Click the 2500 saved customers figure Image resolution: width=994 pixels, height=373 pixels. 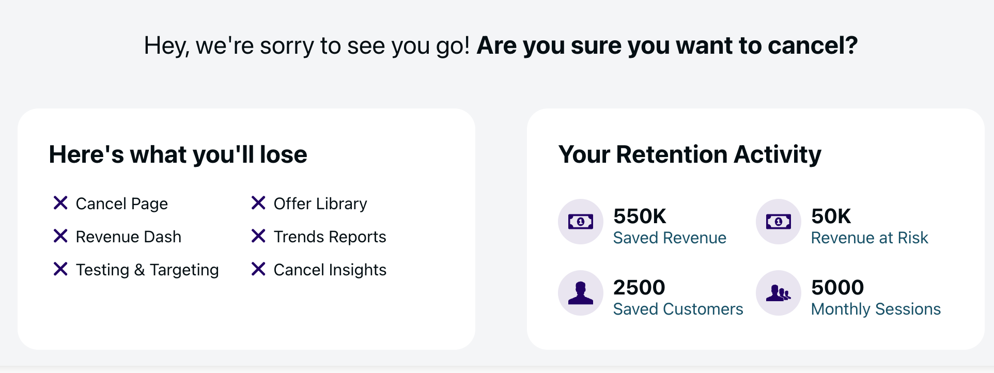coord(639,287)
